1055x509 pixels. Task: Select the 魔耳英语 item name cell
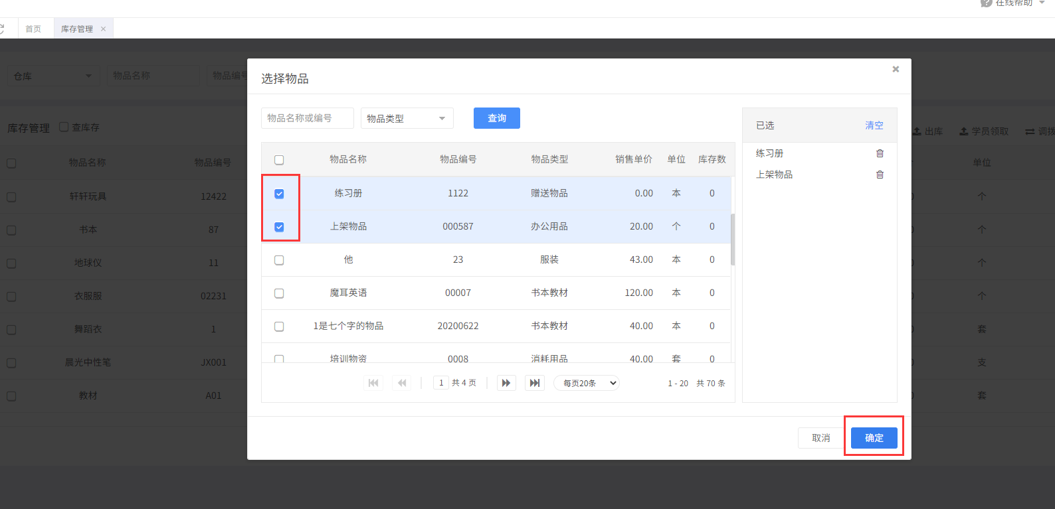tap(348, 293)
